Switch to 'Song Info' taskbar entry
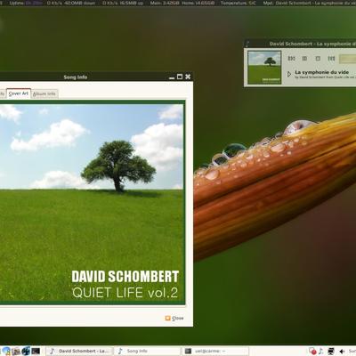The width and height of the screenshot is (356, 356). (x=147, y=351)
